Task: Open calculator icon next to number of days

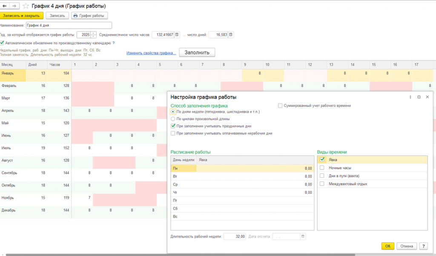Action: (231, 35)
